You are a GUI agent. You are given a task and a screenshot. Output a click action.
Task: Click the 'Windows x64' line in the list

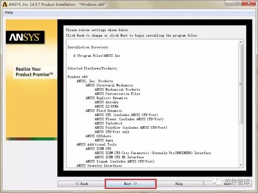[x=77, y=77]
